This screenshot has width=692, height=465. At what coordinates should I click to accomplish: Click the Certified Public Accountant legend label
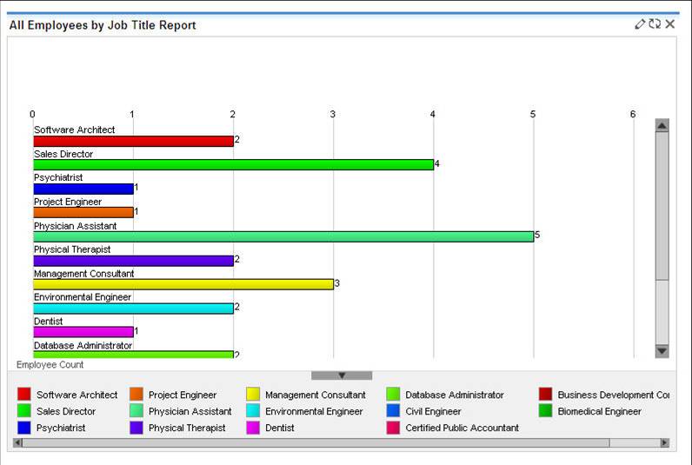[x=462, y=428]
